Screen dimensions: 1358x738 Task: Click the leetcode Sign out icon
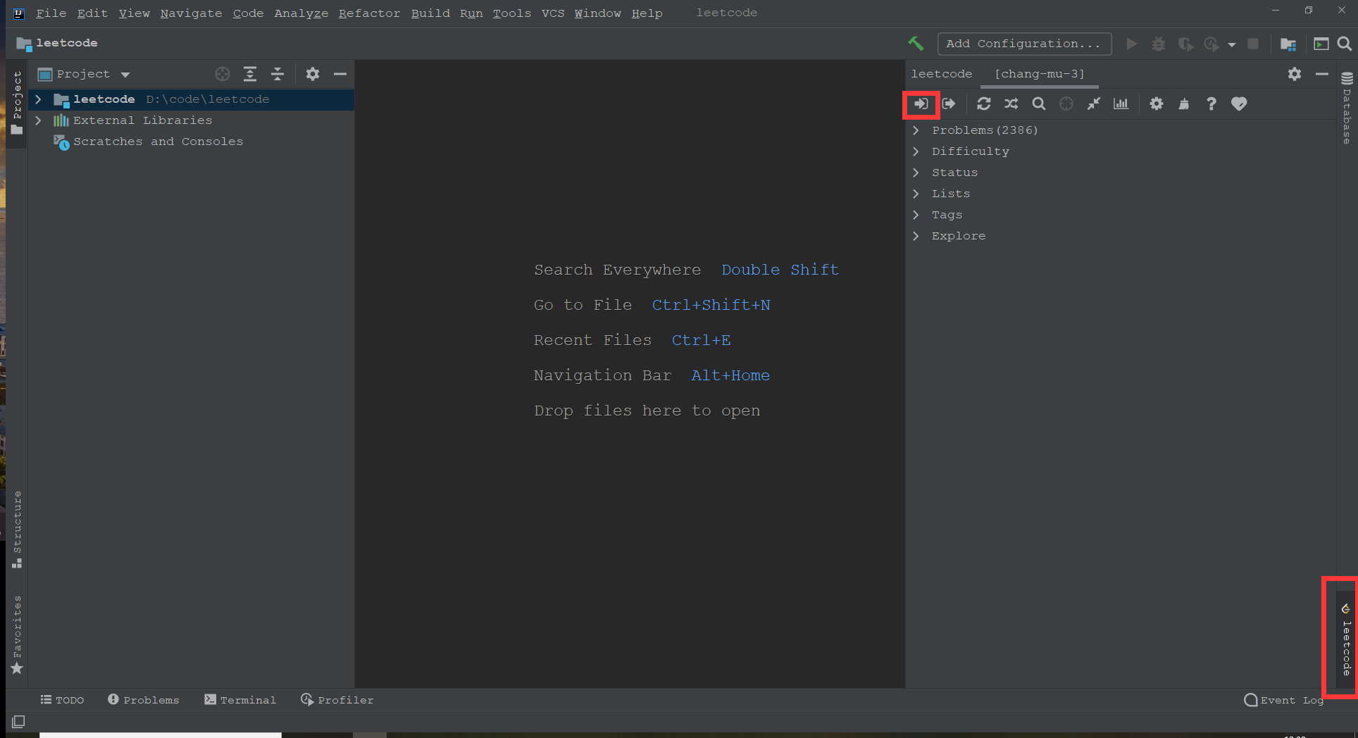pyautogui.click(x=949, y=104)
